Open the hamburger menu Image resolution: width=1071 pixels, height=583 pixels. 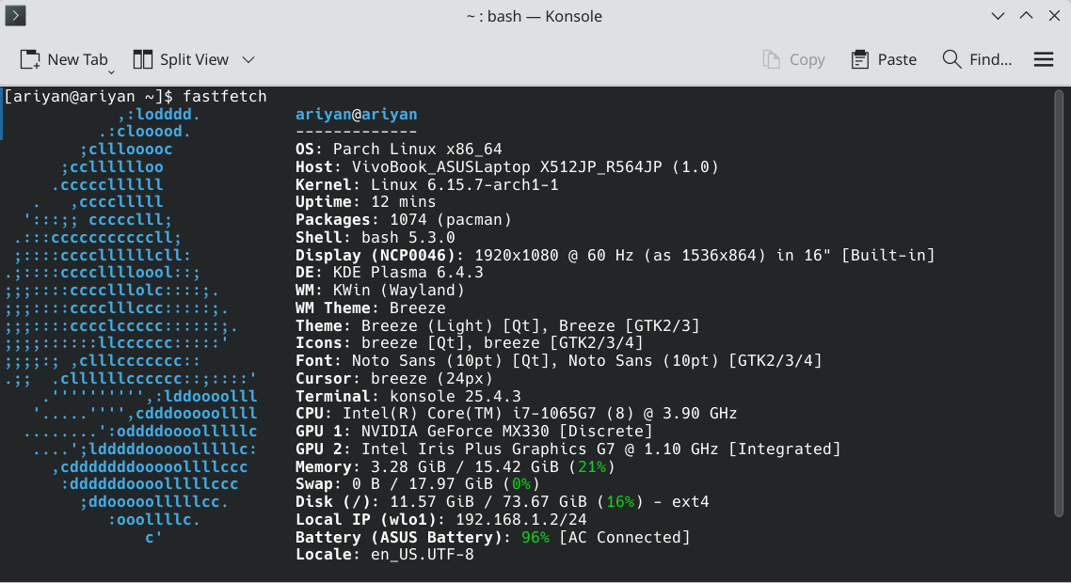1043,59
